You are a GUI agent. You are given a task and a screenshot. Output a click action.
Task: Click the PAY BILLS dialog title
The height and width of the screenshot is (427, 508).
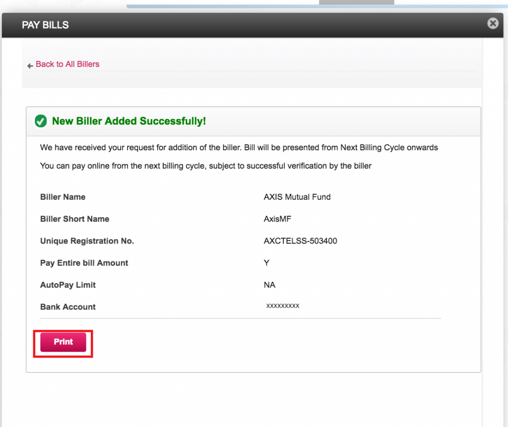tap(45, 25)
